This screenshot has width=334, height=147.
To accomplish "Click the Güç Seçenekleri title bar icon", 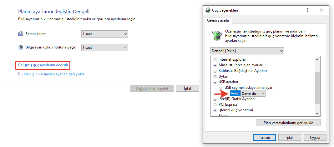I will pyautogui.click(x=208, y=10).
